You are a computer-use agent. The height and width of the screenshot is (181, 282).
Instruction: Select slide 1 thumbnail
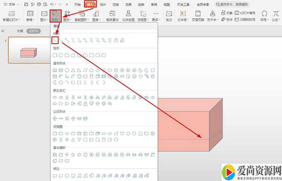[28, 51]
